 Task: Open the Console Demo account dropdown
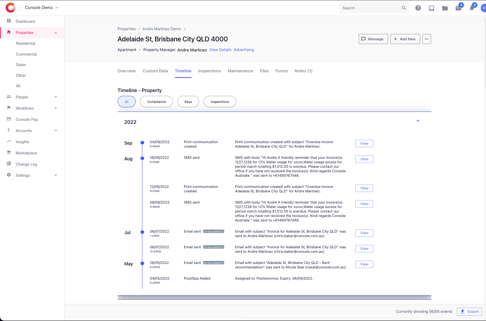click(x=41, y=7)
